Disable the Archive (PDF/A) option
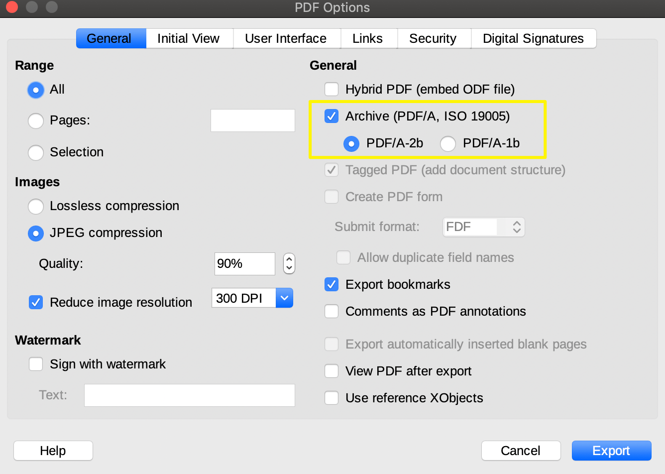The height and width of the screenshot is (474, 665). pyautogui.click(x=332, y=116)
